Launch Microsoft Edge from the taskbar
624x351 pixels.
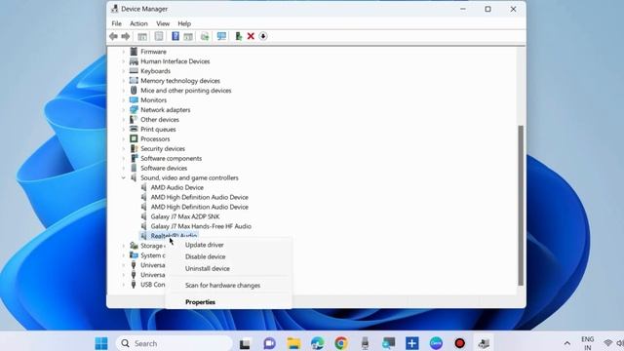(317, 343)
